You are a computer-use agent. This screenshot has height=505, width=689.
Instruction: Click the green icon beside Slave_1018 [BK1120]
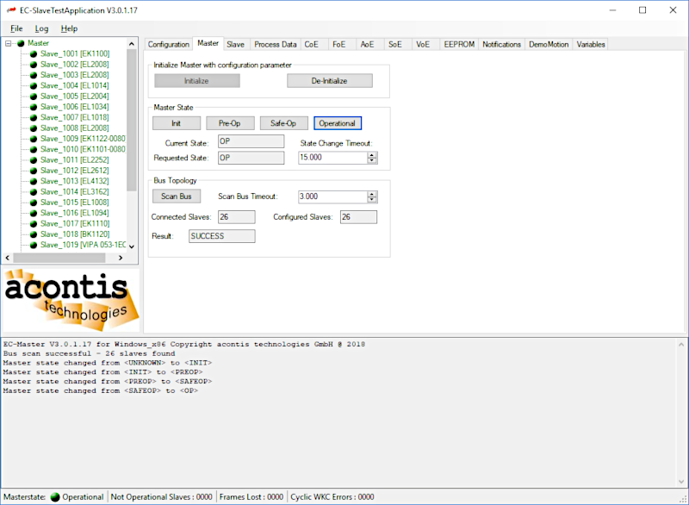tap(33, 234)
